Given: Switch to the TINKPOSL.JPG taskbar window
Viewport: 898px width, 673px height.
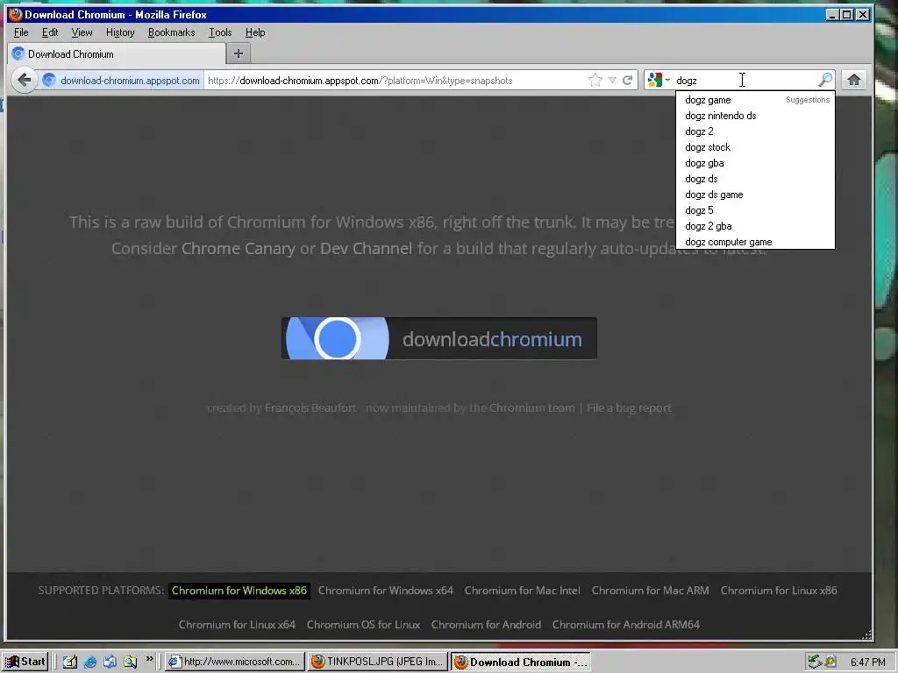Looking at the screenshot, I should (x=378, y=662).
